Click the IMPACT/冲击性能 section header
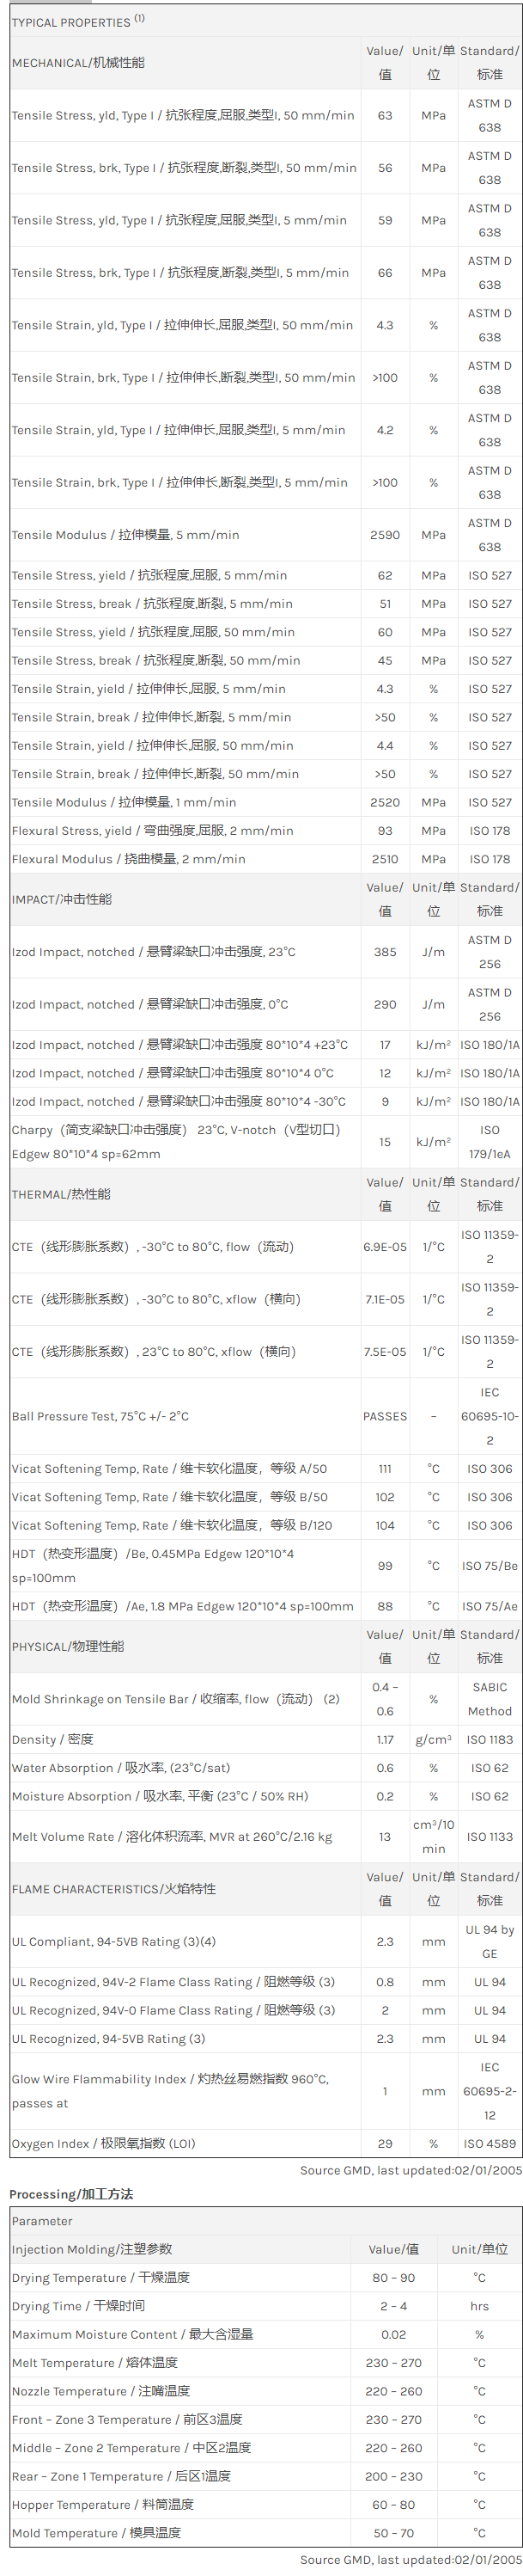This screenshot has height=2576, width=523. coord(62,899)
